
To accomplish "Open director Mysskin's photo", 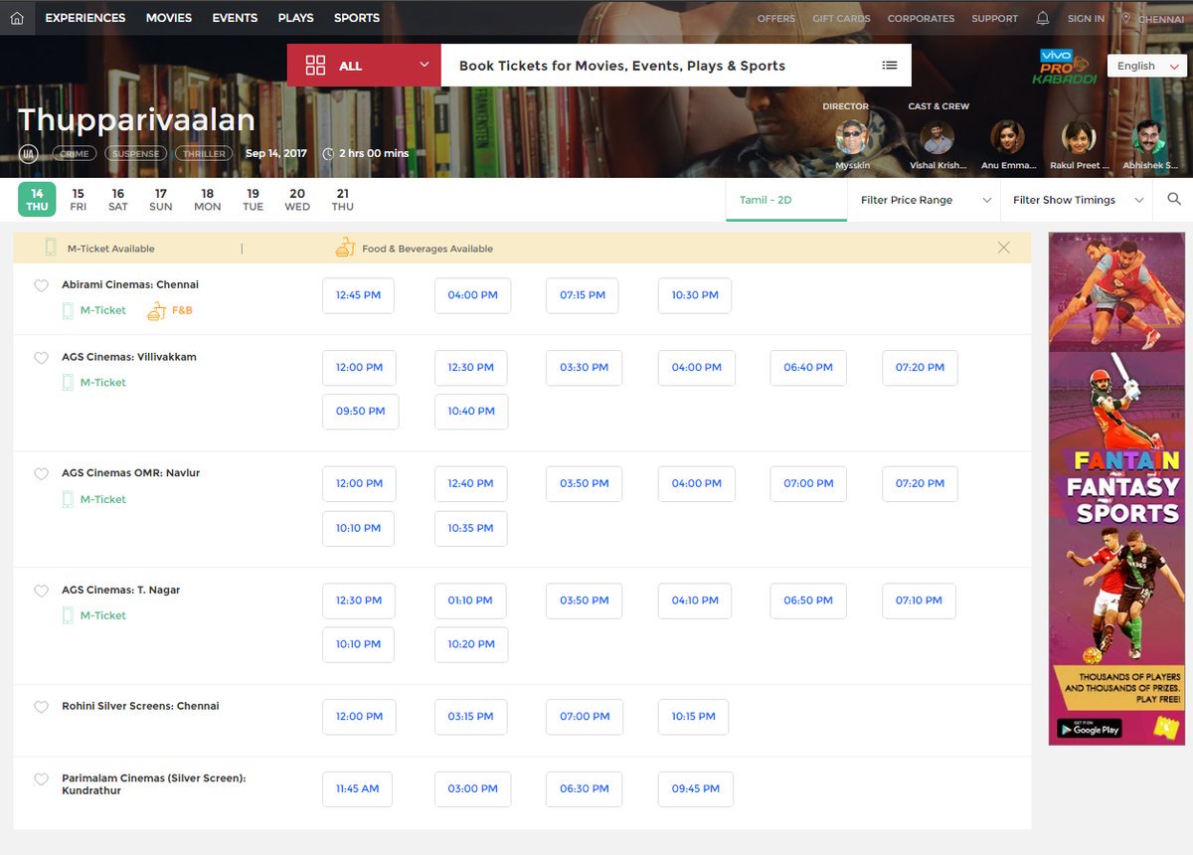I will [852, 138].
